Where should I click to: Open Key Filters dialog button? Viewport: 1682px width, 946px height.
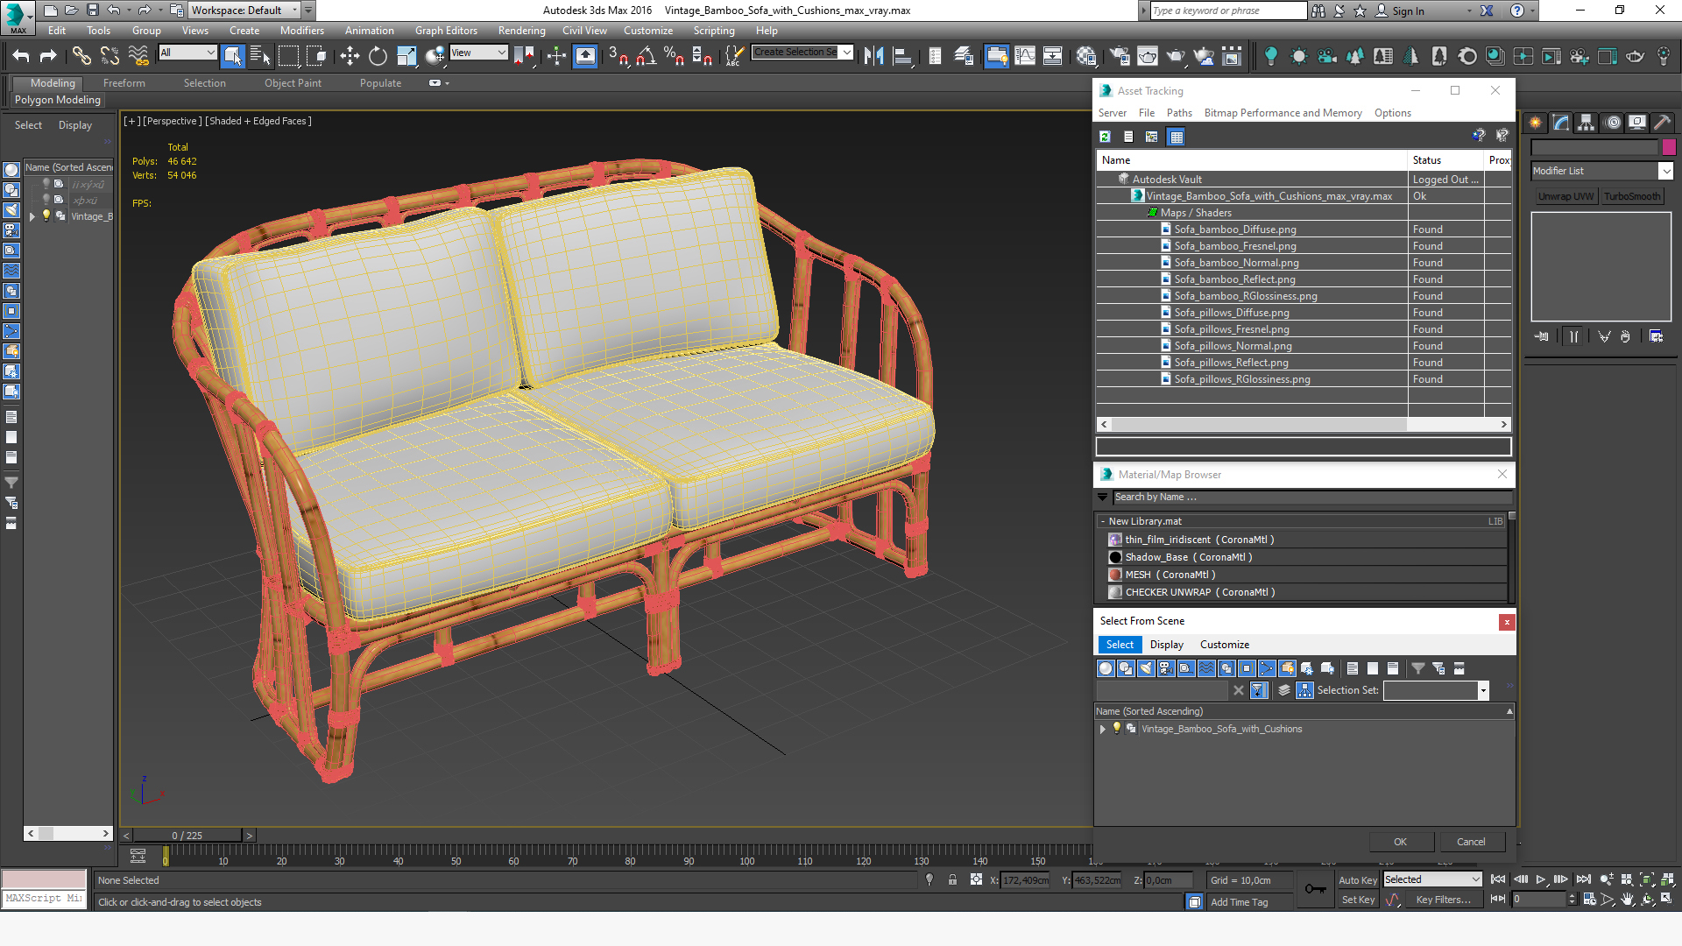[x=1444, y=900]
